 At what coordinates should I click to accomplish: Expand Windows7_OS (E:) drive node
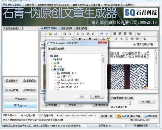point(55,80)
